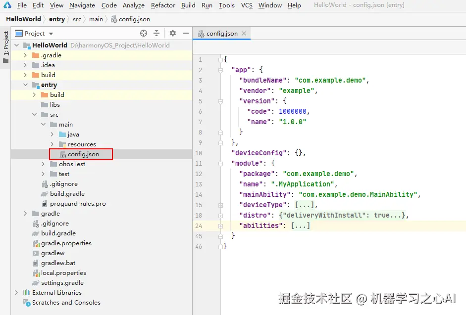Select local.properties file

coord(63,273)
